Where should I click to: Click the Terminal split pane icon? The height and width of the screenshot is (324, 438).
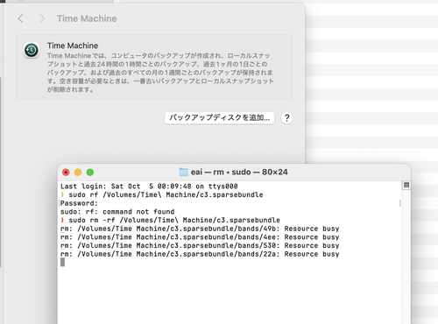click(x=406, y=185)
